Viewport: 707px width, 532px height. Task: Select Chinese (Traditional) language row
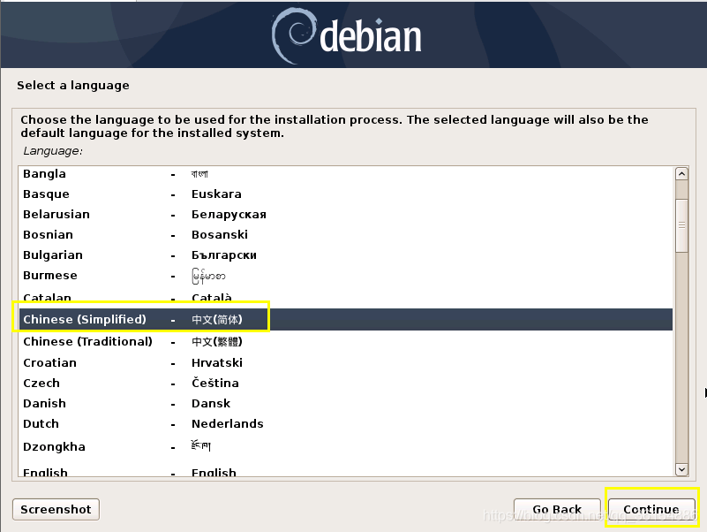(x=346, y=341)
